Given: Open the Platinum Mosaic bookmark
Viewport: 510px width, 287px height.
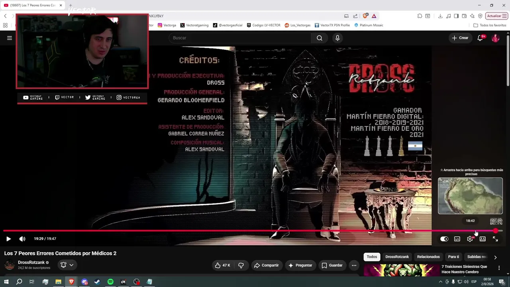Looking at the screenshot, I should pos(369,25).
